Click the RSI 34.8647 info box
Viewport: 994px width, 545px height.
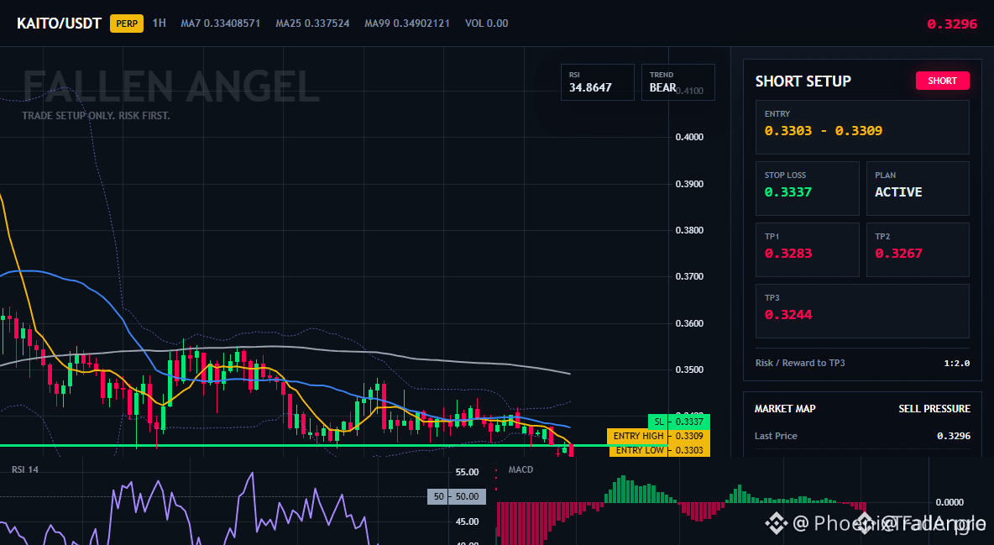597,82
